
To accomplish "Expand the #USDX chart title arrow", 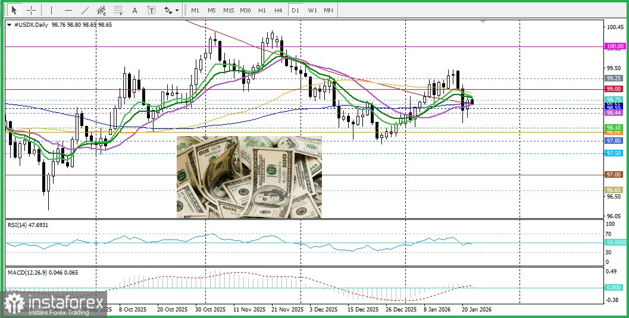I will coord(9,25).
